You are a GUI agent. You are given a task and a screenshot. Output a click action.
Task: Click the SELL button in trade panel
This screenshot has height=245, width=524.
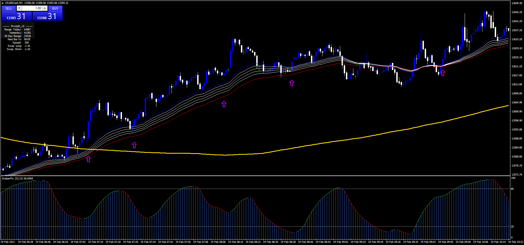(x=9, y=8)
